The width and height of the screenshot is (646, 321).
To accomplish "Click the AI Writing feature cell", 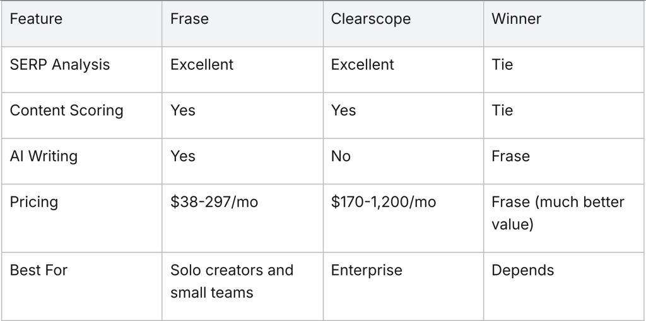I will point(44,157).
